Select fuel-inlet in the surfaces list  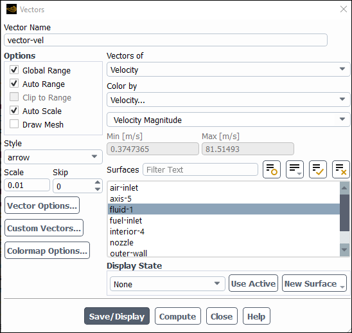224,220
